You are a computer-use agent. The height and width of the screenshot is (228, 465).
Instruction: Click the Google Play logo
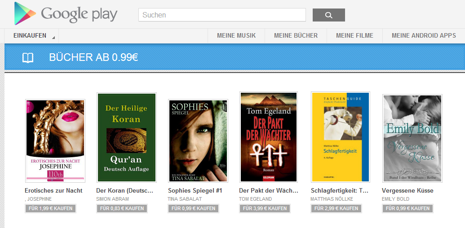pyautogui.click(x=66, y=13)
